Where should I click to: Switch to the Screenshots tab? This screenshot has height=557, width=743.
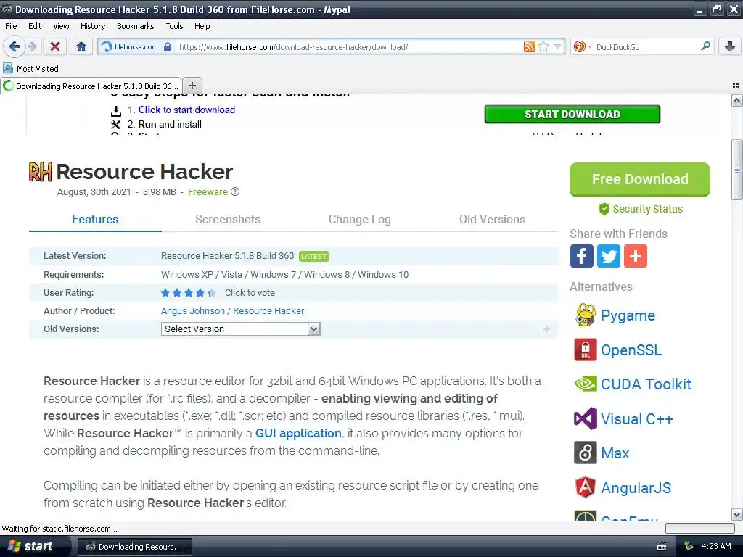point(228,219)
